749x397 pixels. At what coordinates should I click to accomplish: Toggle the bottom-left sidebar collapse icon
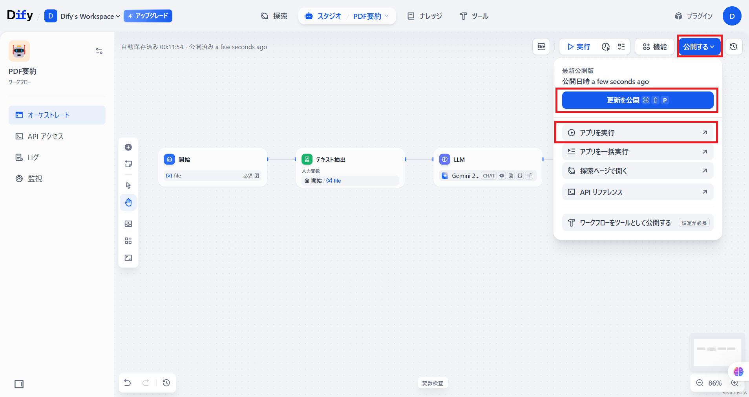pyautogui.click(x=19, y=384)
